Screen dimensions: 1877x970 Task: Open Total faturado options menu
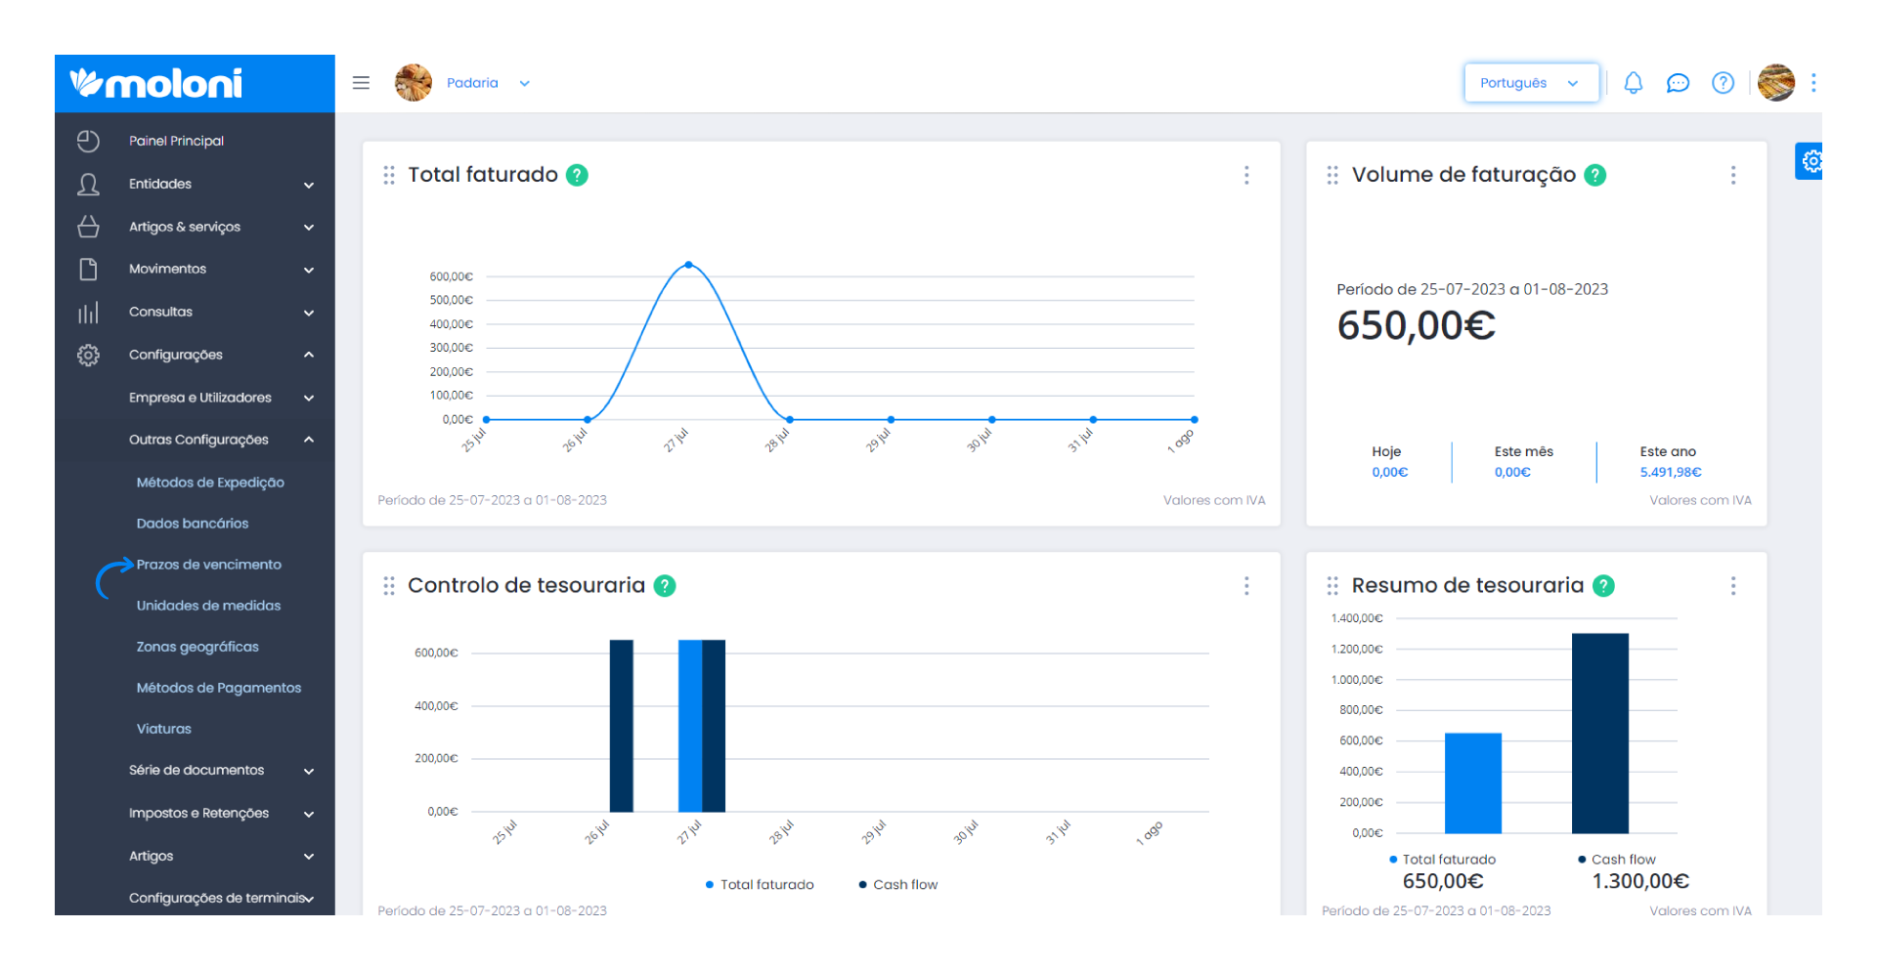tap(1246, 175)
